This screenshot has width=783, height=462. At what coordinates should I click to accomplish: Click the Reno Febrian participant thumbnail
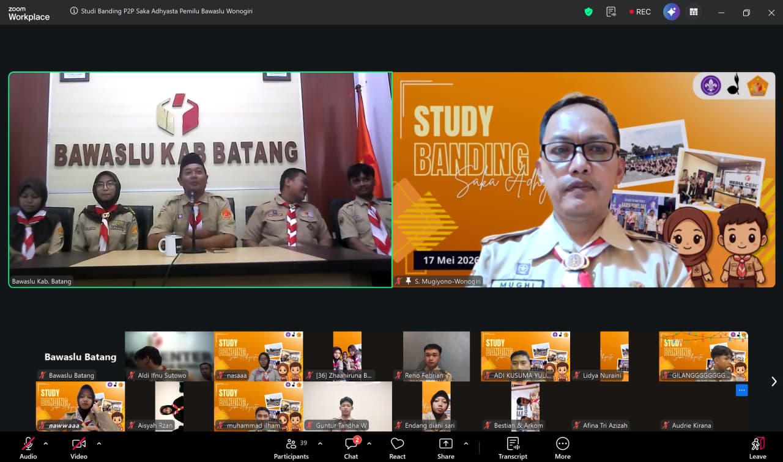coord(436,356)
